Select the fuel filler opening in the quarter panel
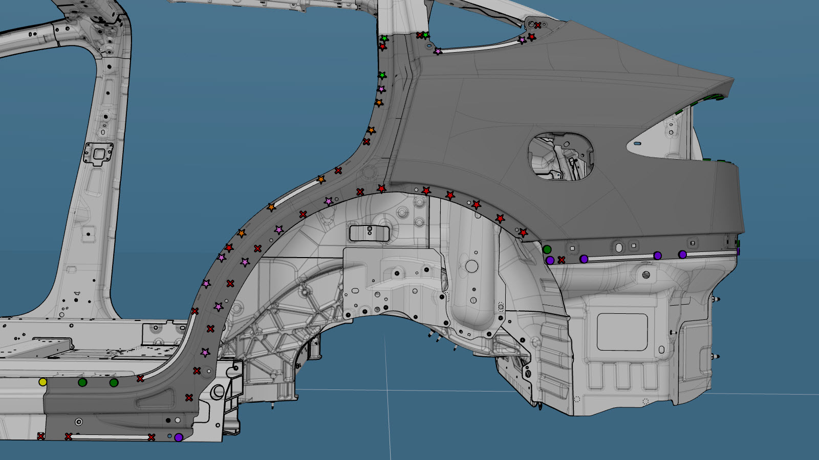This screenshot has width=819, height=460. pyautogui.click(x=561, y=156)
